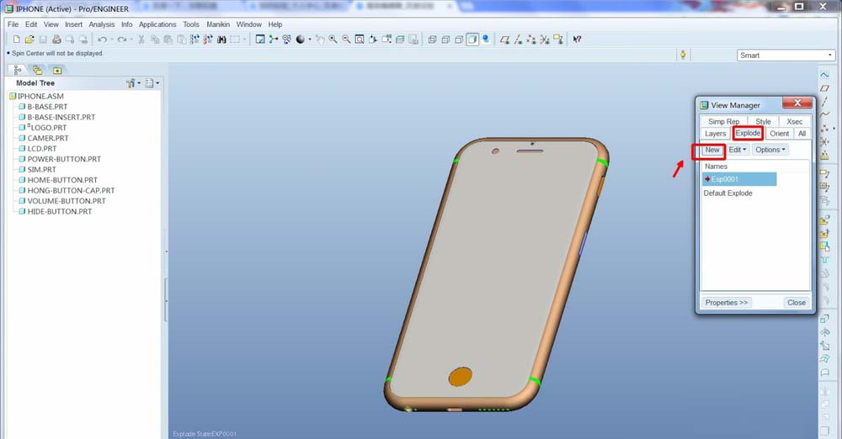Open the Options dropdown in View Manager
This screenshot has height=439, width=842.
tap(770, 150)
